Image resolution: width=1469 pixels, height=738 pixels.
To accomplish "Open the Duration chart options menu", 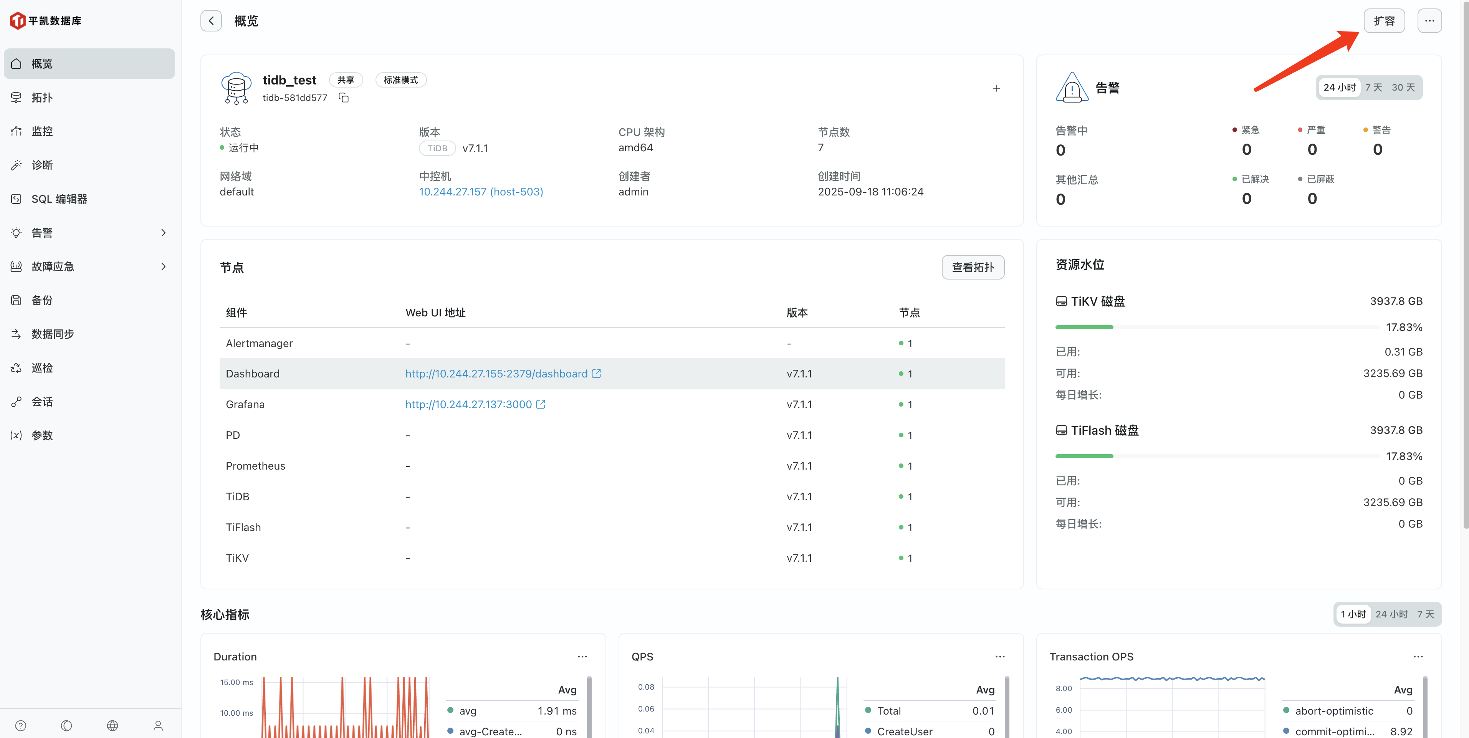I will [x=582, y=657].
